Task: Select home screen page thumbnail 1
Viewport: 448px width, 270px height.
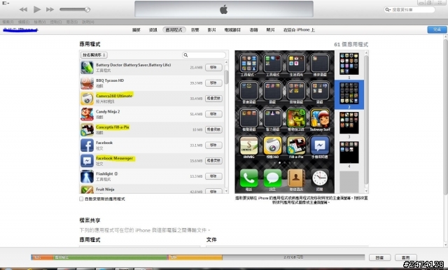Action: [349, 64]
